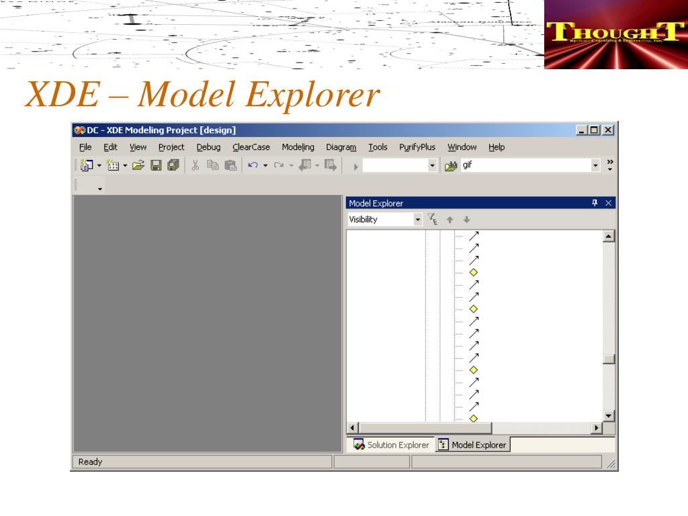
Task: Open the Undo history dropdown arrow
Action: [265, 165]
